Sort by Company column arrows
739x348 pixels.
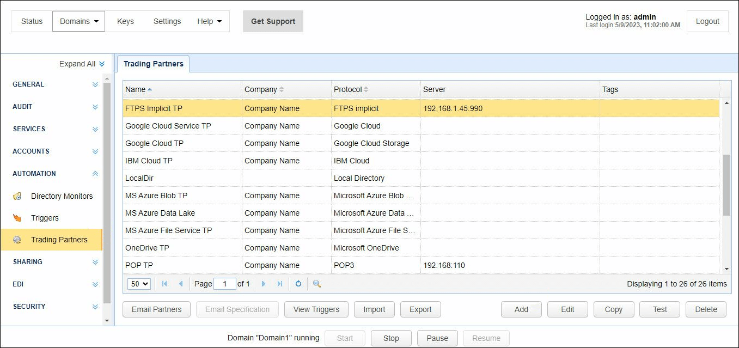pyautogui.click(x=282, y=89)
